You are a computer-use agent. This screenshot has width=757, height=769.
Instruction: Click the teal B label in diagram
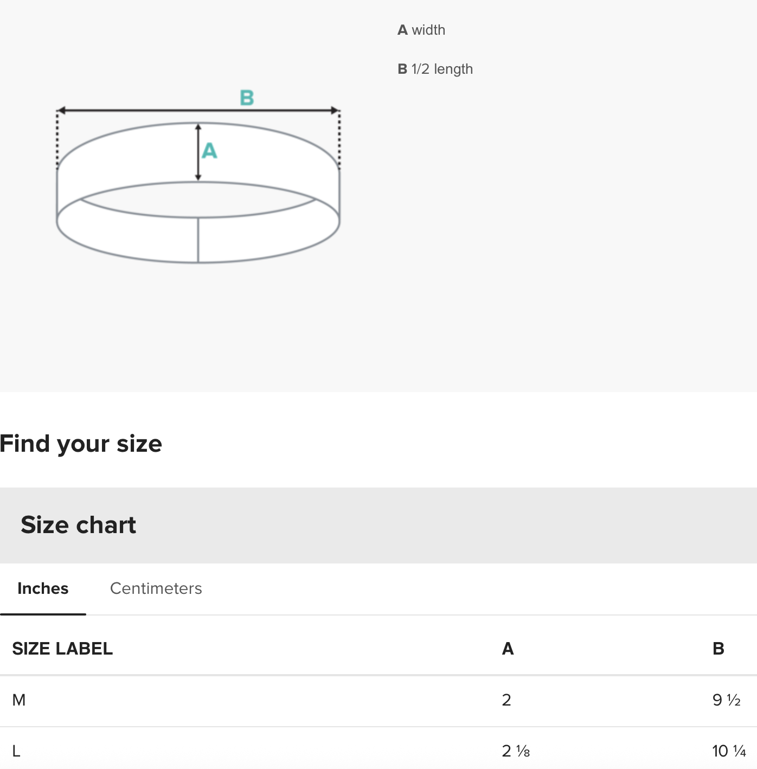(x=247, y=98)
